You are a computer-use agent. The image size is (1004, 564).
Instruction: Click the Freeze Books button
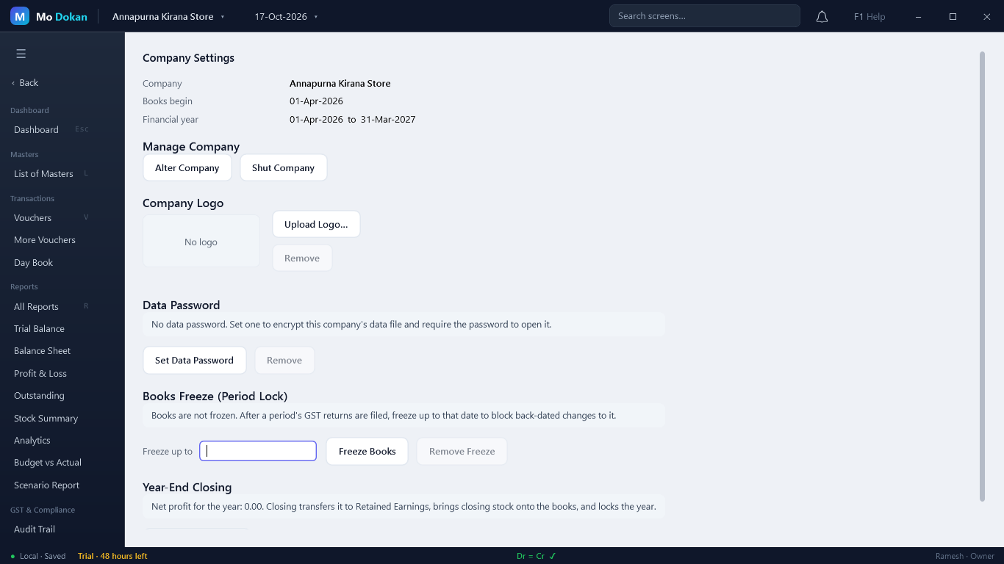tap(367, 451)
